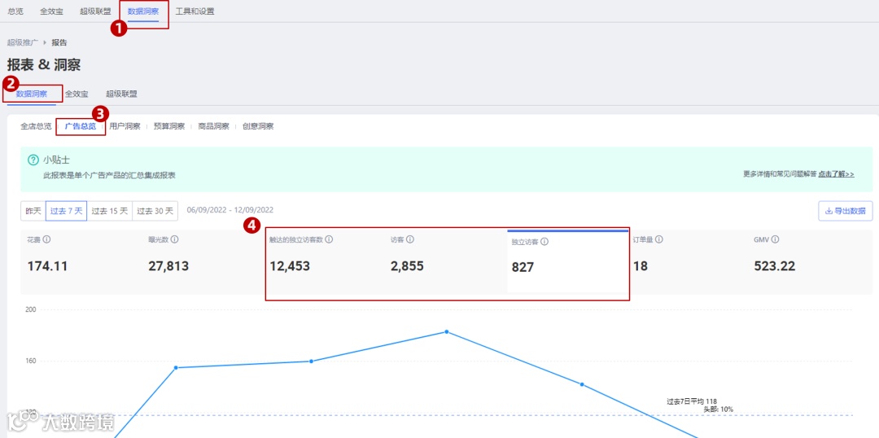Open the 数据洞察 top navigation tab
Image resolution: width=879 pixels, height=438 pixels.
pos(143,11)
